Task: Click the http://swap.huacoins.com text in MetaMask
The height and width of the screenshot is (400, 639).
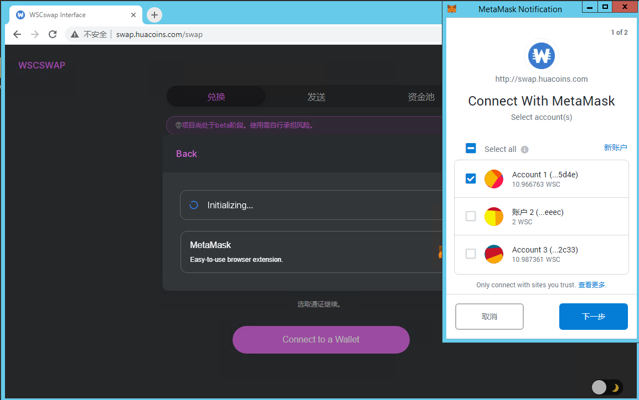Action: 541,79
